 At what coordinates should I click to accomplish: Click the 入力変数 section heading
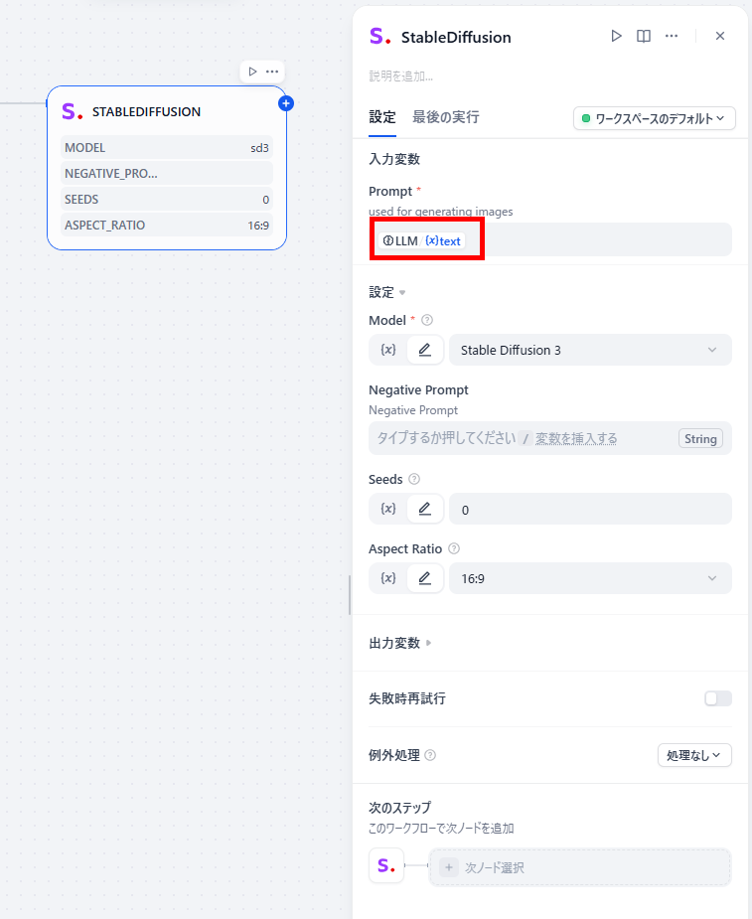pyautogui.click(x=393, y=159)
